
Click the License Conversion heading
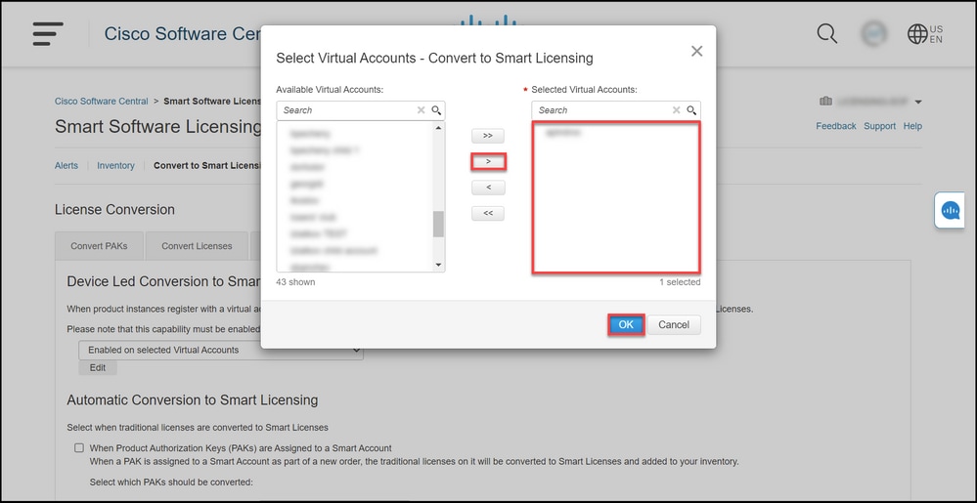pos(114,209)
